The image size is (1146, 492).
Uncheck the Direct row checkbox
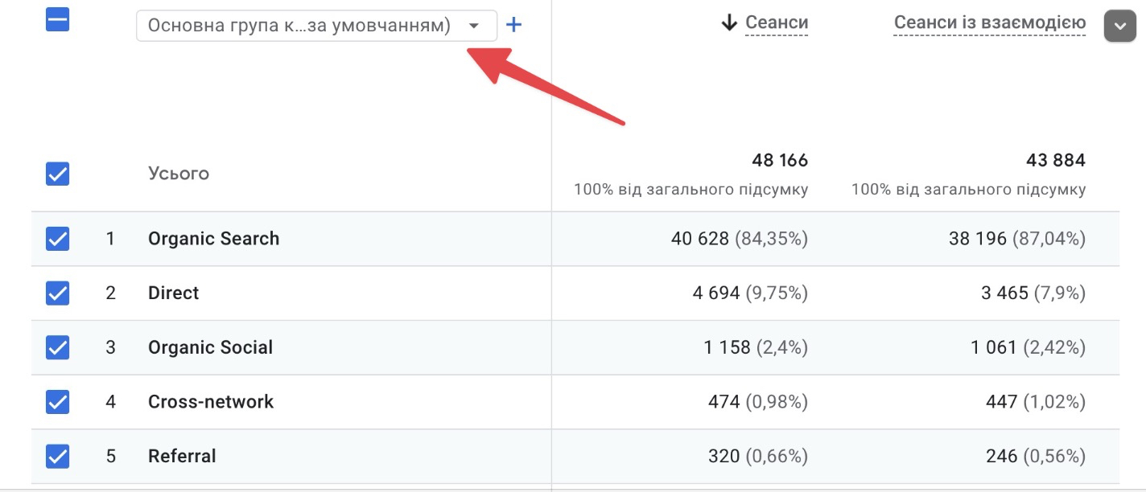coord(57,293)
